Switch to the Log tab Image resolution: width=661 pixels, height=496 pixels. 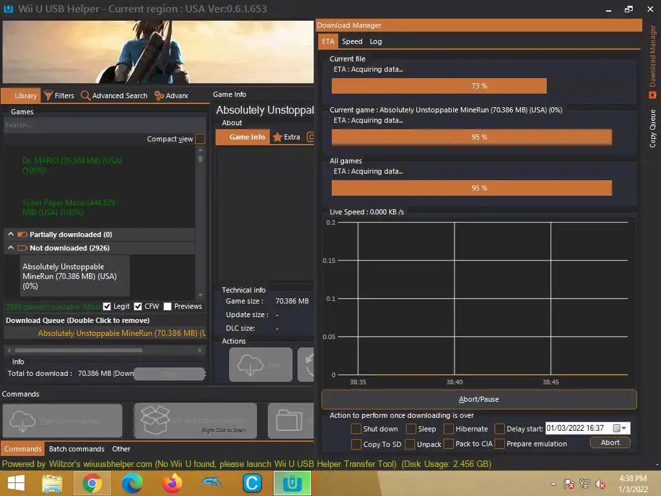(x=376, y=41)
